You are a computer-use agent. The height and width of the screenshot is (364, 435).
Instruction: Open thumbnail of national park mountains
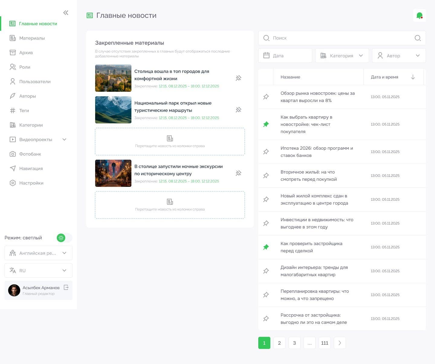[113, 110]
